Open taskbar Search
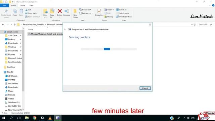 pos(11,118)
